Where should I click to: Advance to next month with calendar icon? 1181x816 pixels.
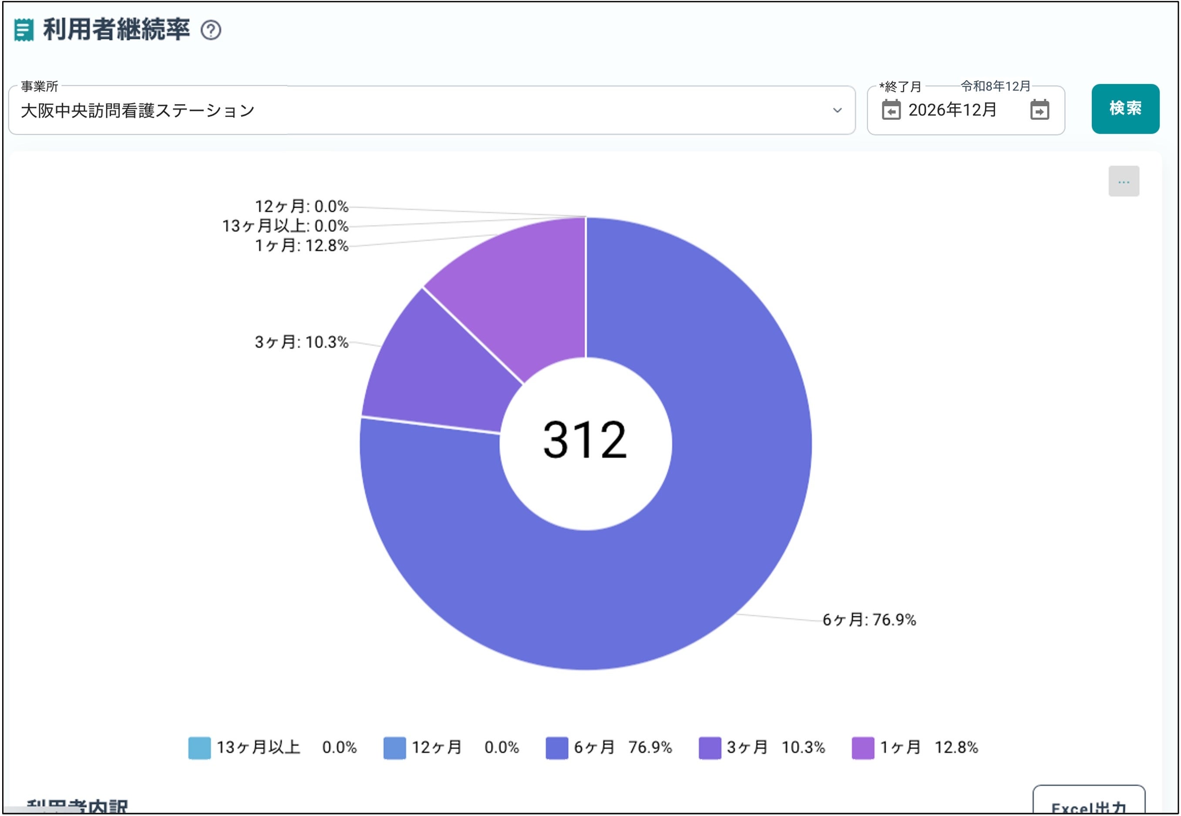coord(1039,110)
